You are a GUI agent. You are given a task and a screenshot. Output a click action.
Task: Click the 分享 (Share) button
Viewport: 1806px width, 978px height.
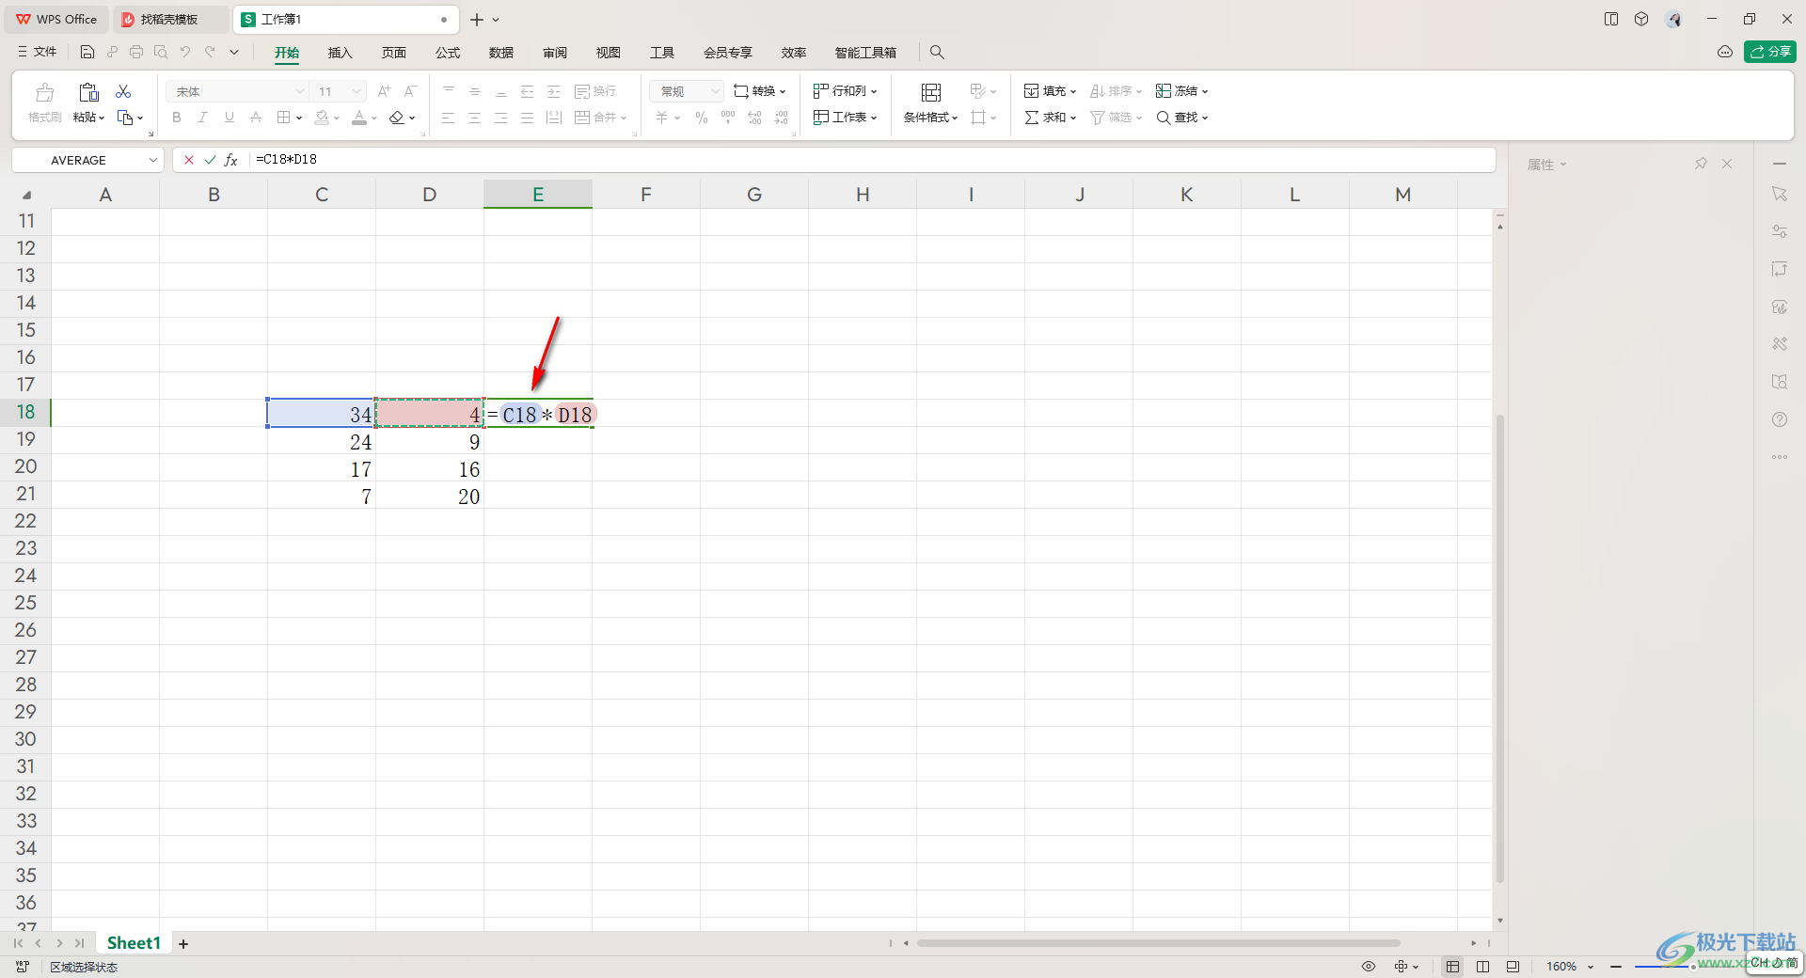(1770, 52)
